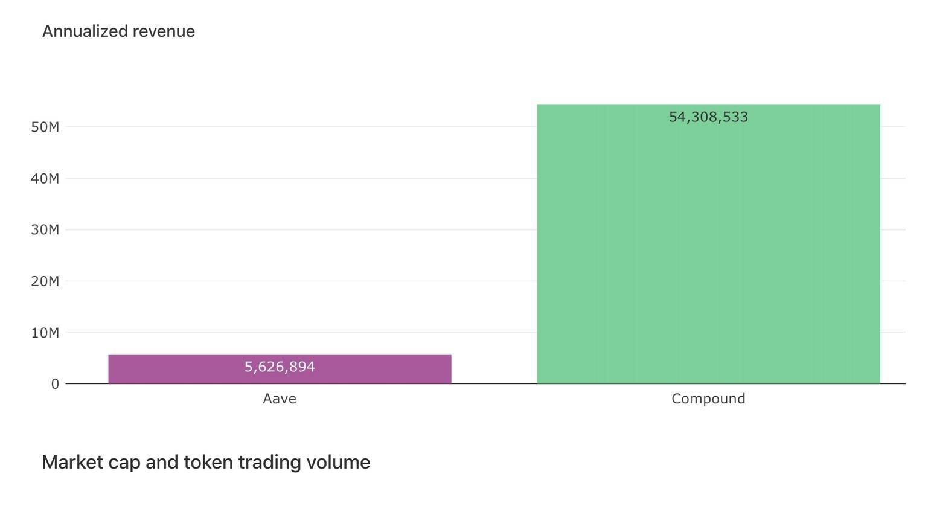Click the 20M horizontal gridline left of Compound

click(302, 281)
